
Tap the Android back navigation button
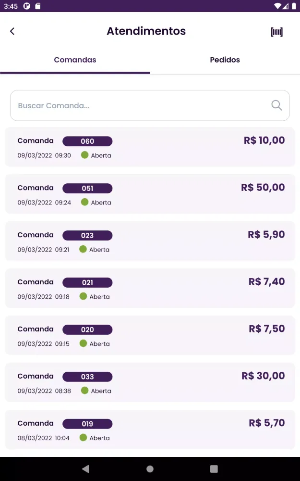86,468
